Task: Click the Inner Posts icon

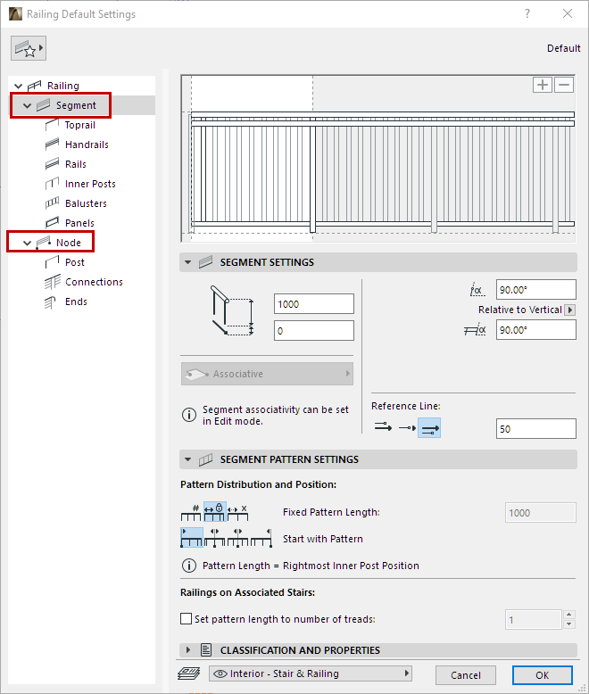Action: tap(52, 184)
